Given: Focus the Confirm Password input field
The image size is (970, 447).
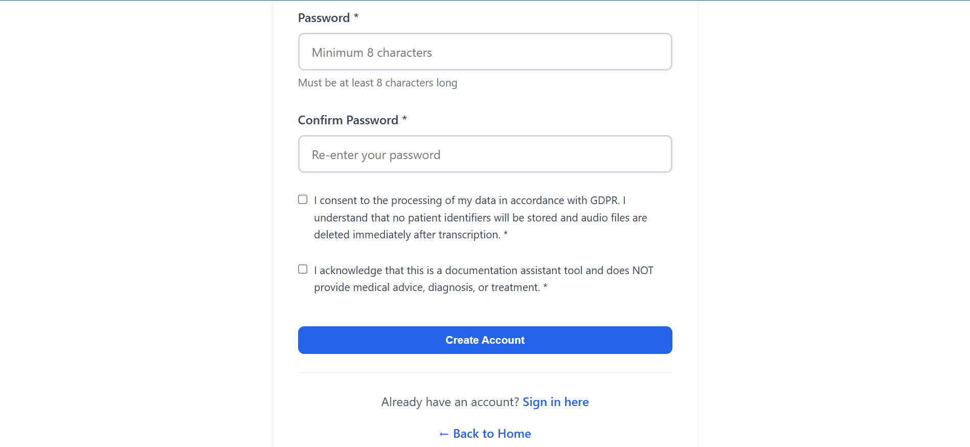Looking at the screenshot, I should click(485, 154).
